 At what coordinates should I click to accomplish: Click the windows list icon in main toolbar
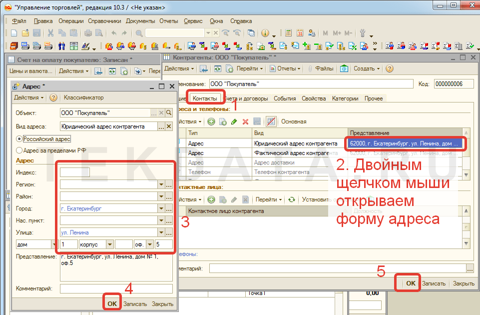coord(251,33)
